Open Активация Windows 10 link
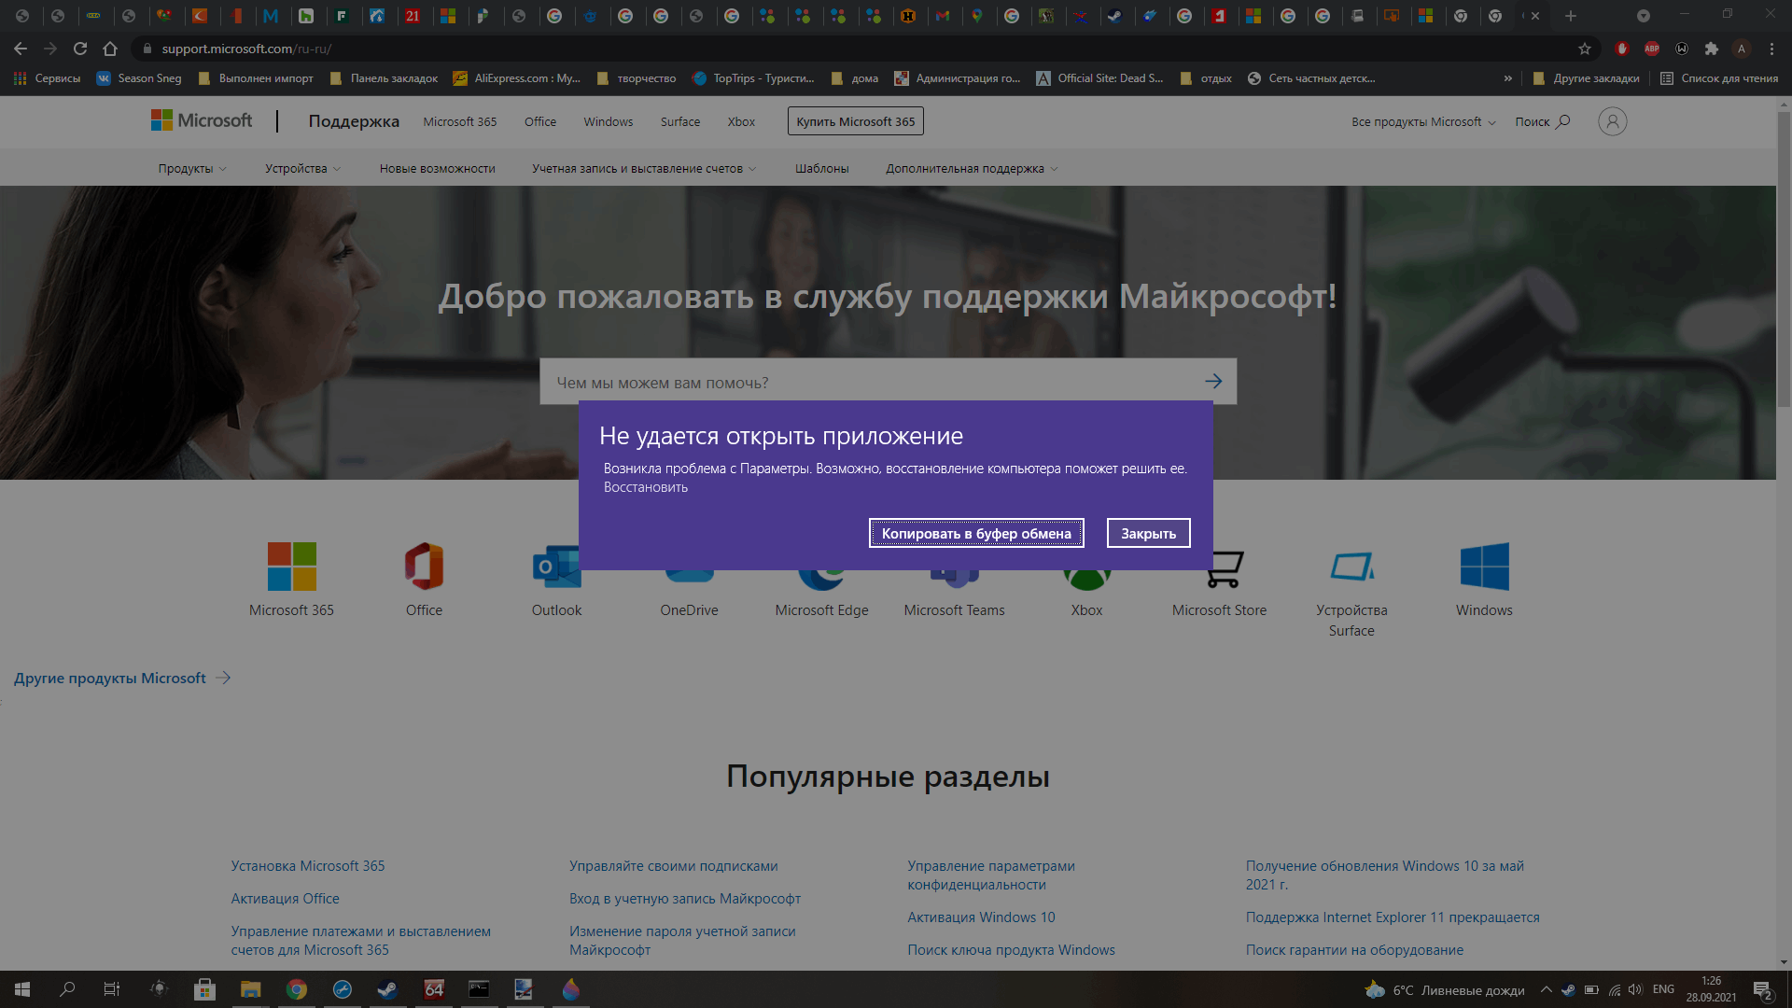This screenshot has width=1792, height=1008. (x=981, y=917)
